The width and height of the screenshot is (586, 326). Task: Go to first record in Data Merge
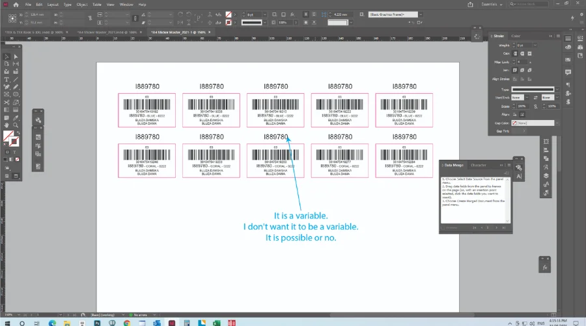pos(474,228)
